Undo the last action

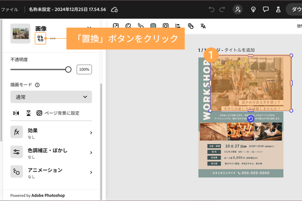211,9
